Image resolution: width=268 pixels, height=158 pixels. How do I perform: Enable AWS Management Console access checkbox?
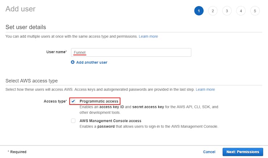pos(74,121)
